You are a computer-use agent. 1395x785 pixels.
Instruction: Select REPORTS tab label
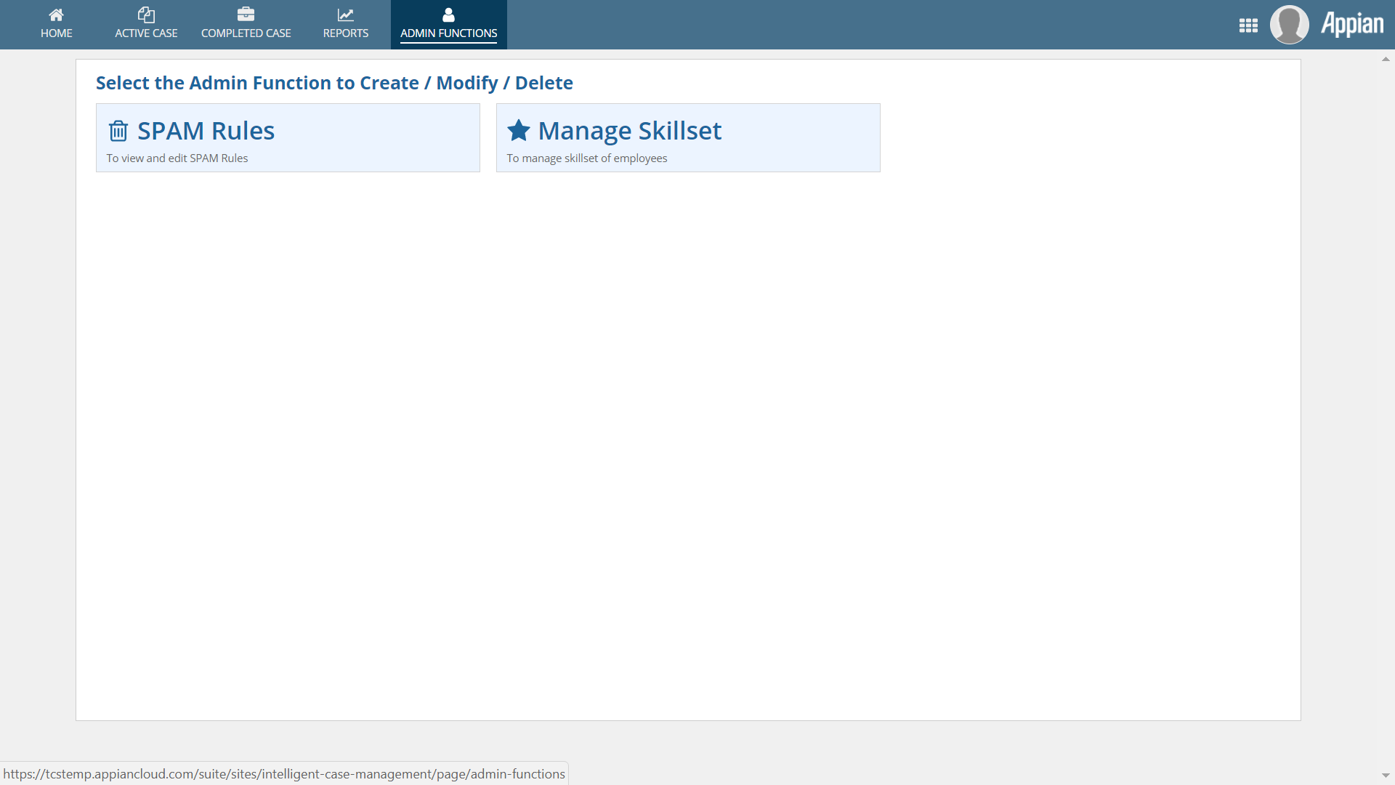point(345,33)
